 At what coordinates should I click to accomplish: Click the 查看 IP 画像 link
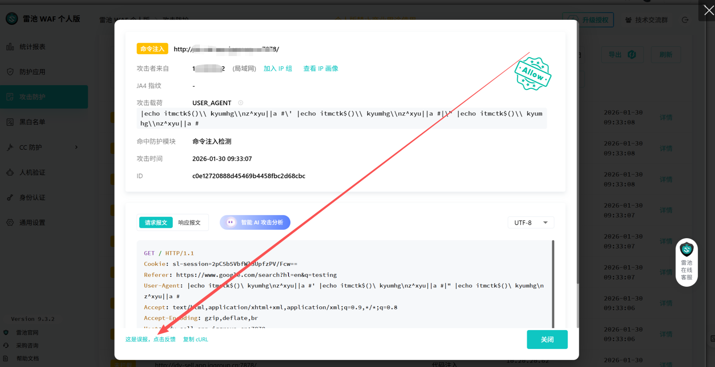click(320, 68)
